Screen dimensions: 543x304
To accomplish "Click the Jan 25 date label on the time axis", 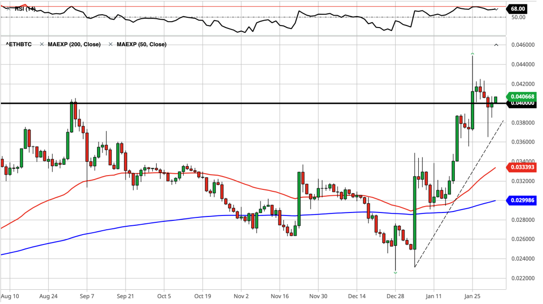I will (473, 297).
